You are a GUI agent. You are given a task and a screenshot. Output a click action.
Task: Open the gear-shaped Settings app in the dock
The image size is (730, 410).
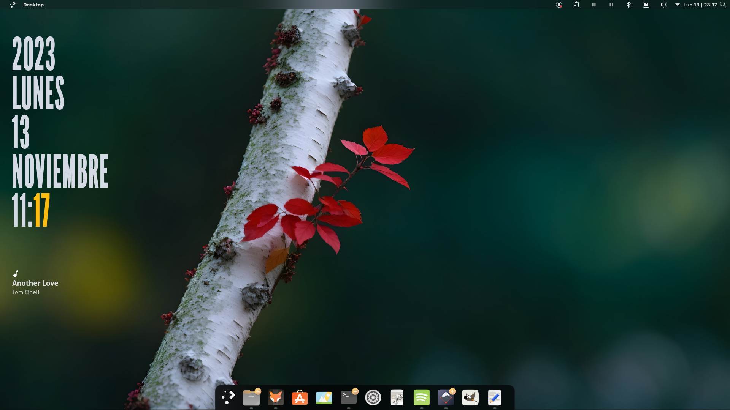[x=373, y=397]
